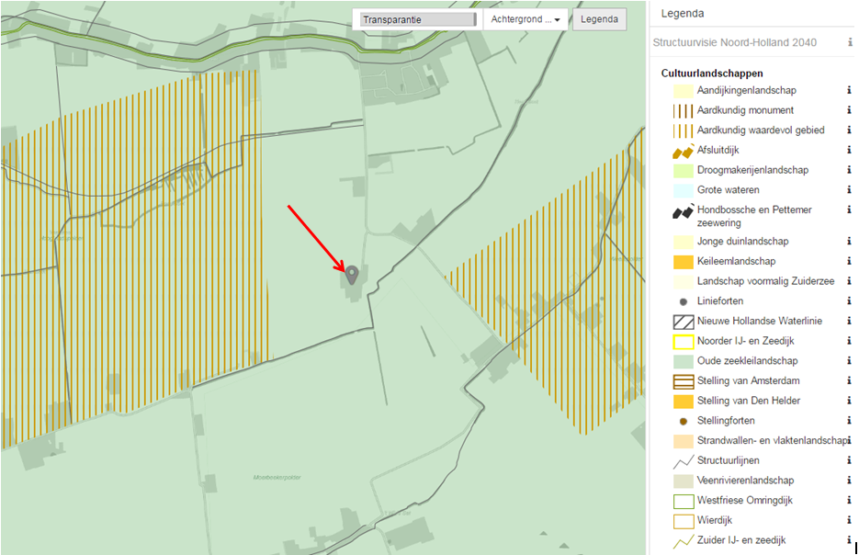Viewport: 859px width, 555px height.
Task: Click the Cultuurlandschappen legend heading
Action: pos(712,74)
